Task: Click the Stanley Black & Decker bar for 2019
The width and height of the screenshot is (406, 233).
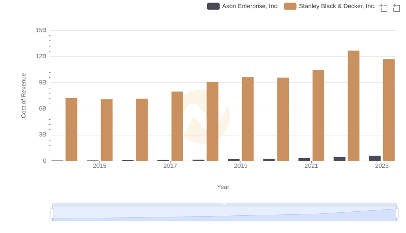Action: tap(248, 119)
